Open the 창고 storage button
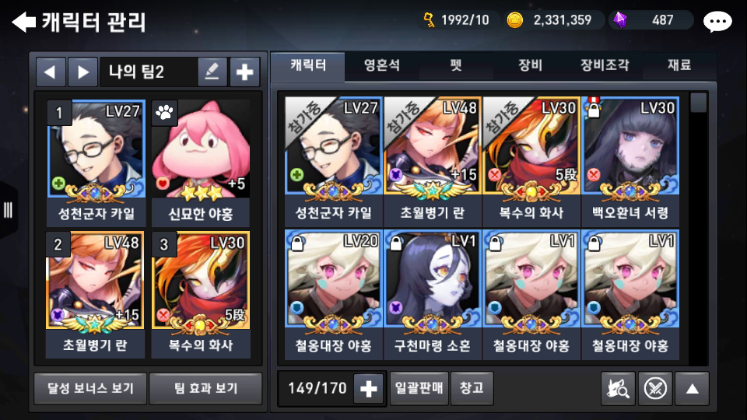Image resolution: width=747 pixels, height=420 pixels. (472, 388)
